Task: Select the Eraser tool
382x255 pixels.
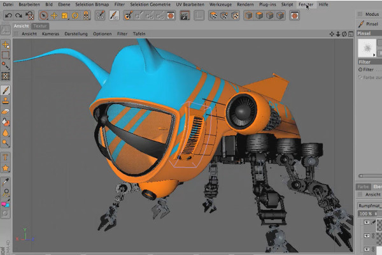Action: [5, 112]
